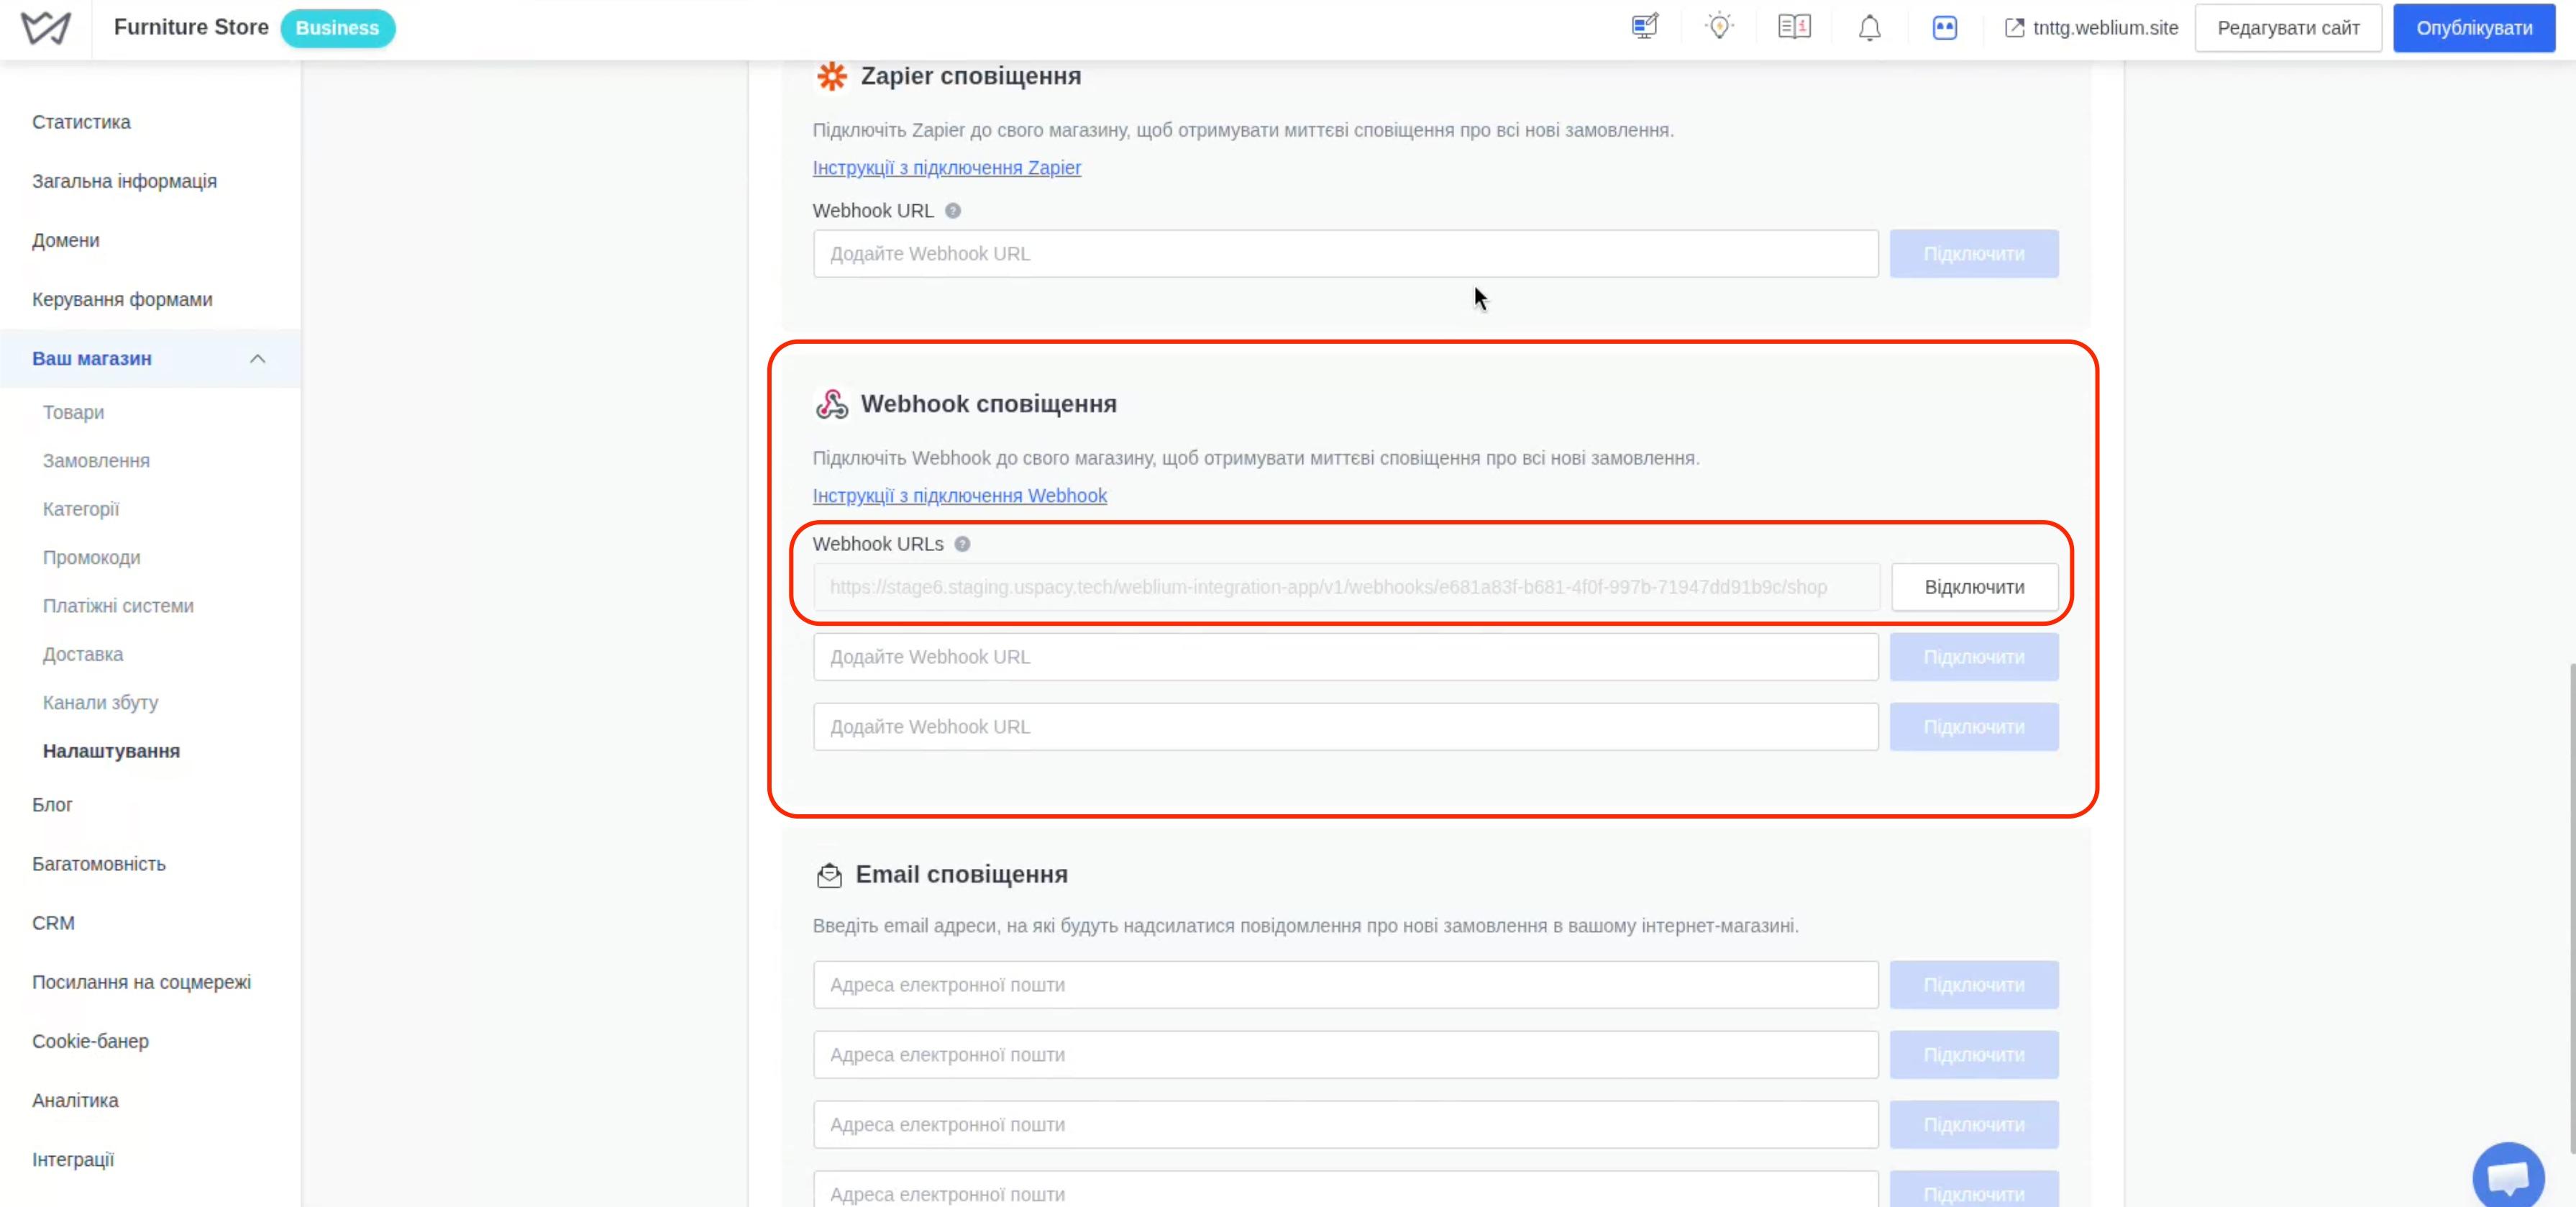Focus the Zapier Webhook URL field
The height and width of the screenshot is (1207, 2576).
(1345, 254)
